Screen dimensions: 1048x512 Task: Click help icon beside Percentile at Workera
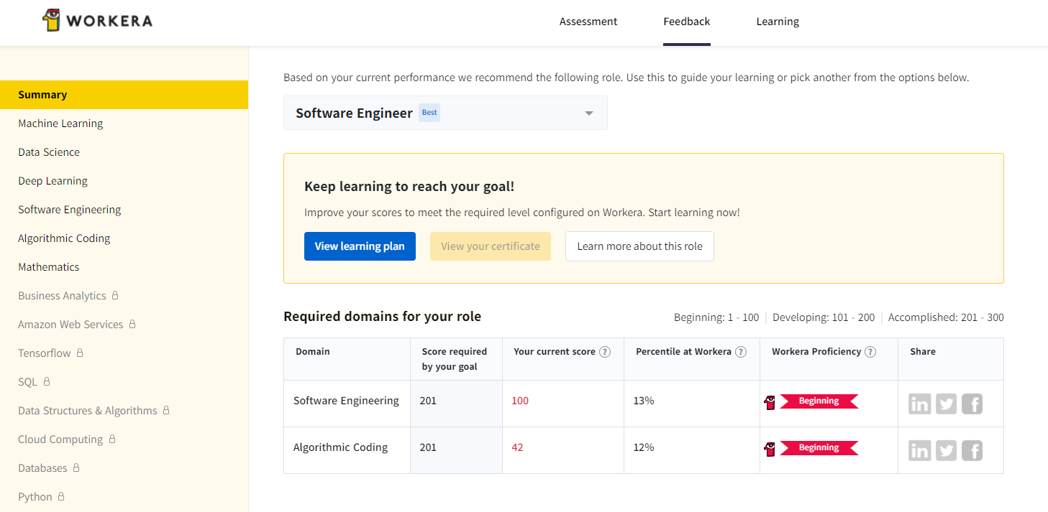741,352
